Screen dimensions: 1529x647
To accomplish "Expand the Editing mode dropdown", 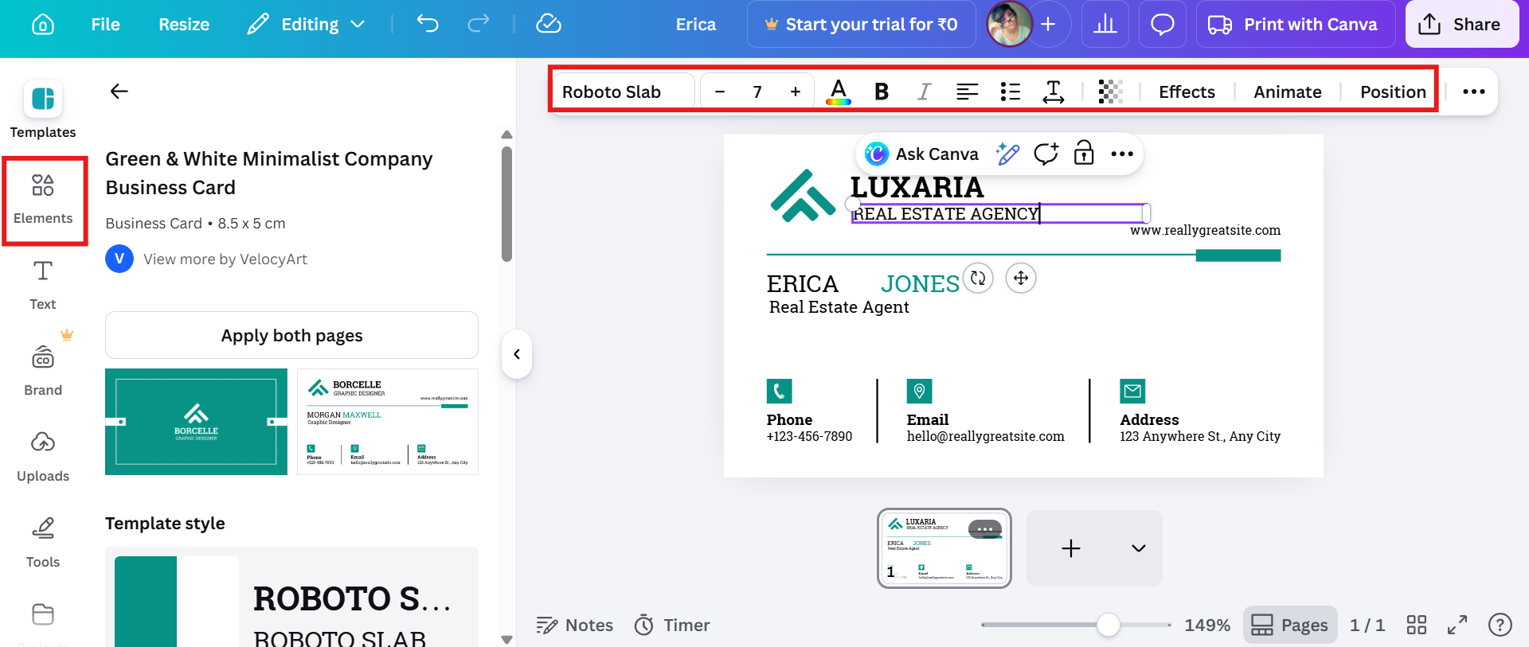I will point(306,25).
